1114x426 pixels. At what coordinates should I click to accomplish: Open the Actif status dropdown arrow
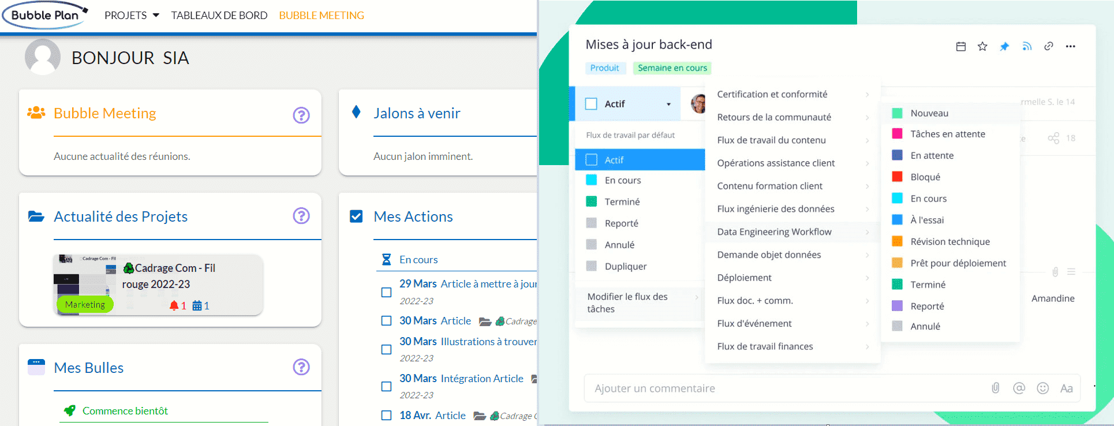click(x=668, y=104)
